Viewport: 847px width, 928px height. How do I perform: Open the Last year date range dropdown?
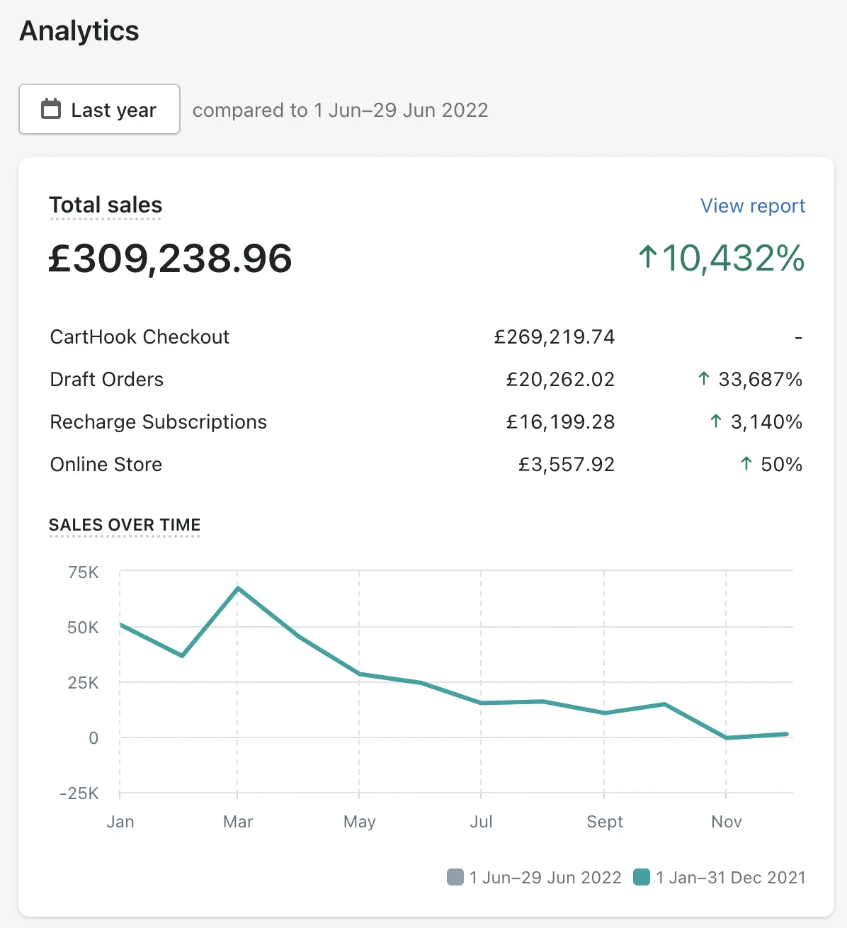pos(100,110)
